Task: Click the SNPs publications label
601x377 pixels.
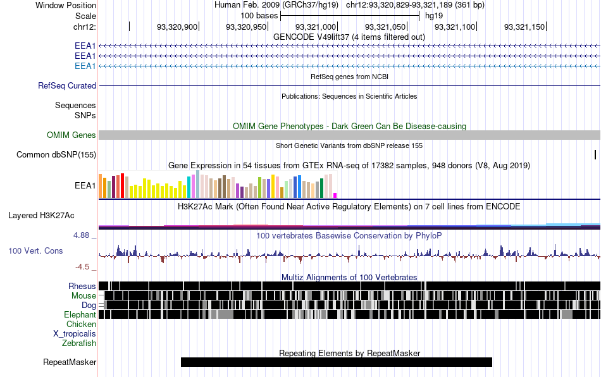Action: point(85,115)
